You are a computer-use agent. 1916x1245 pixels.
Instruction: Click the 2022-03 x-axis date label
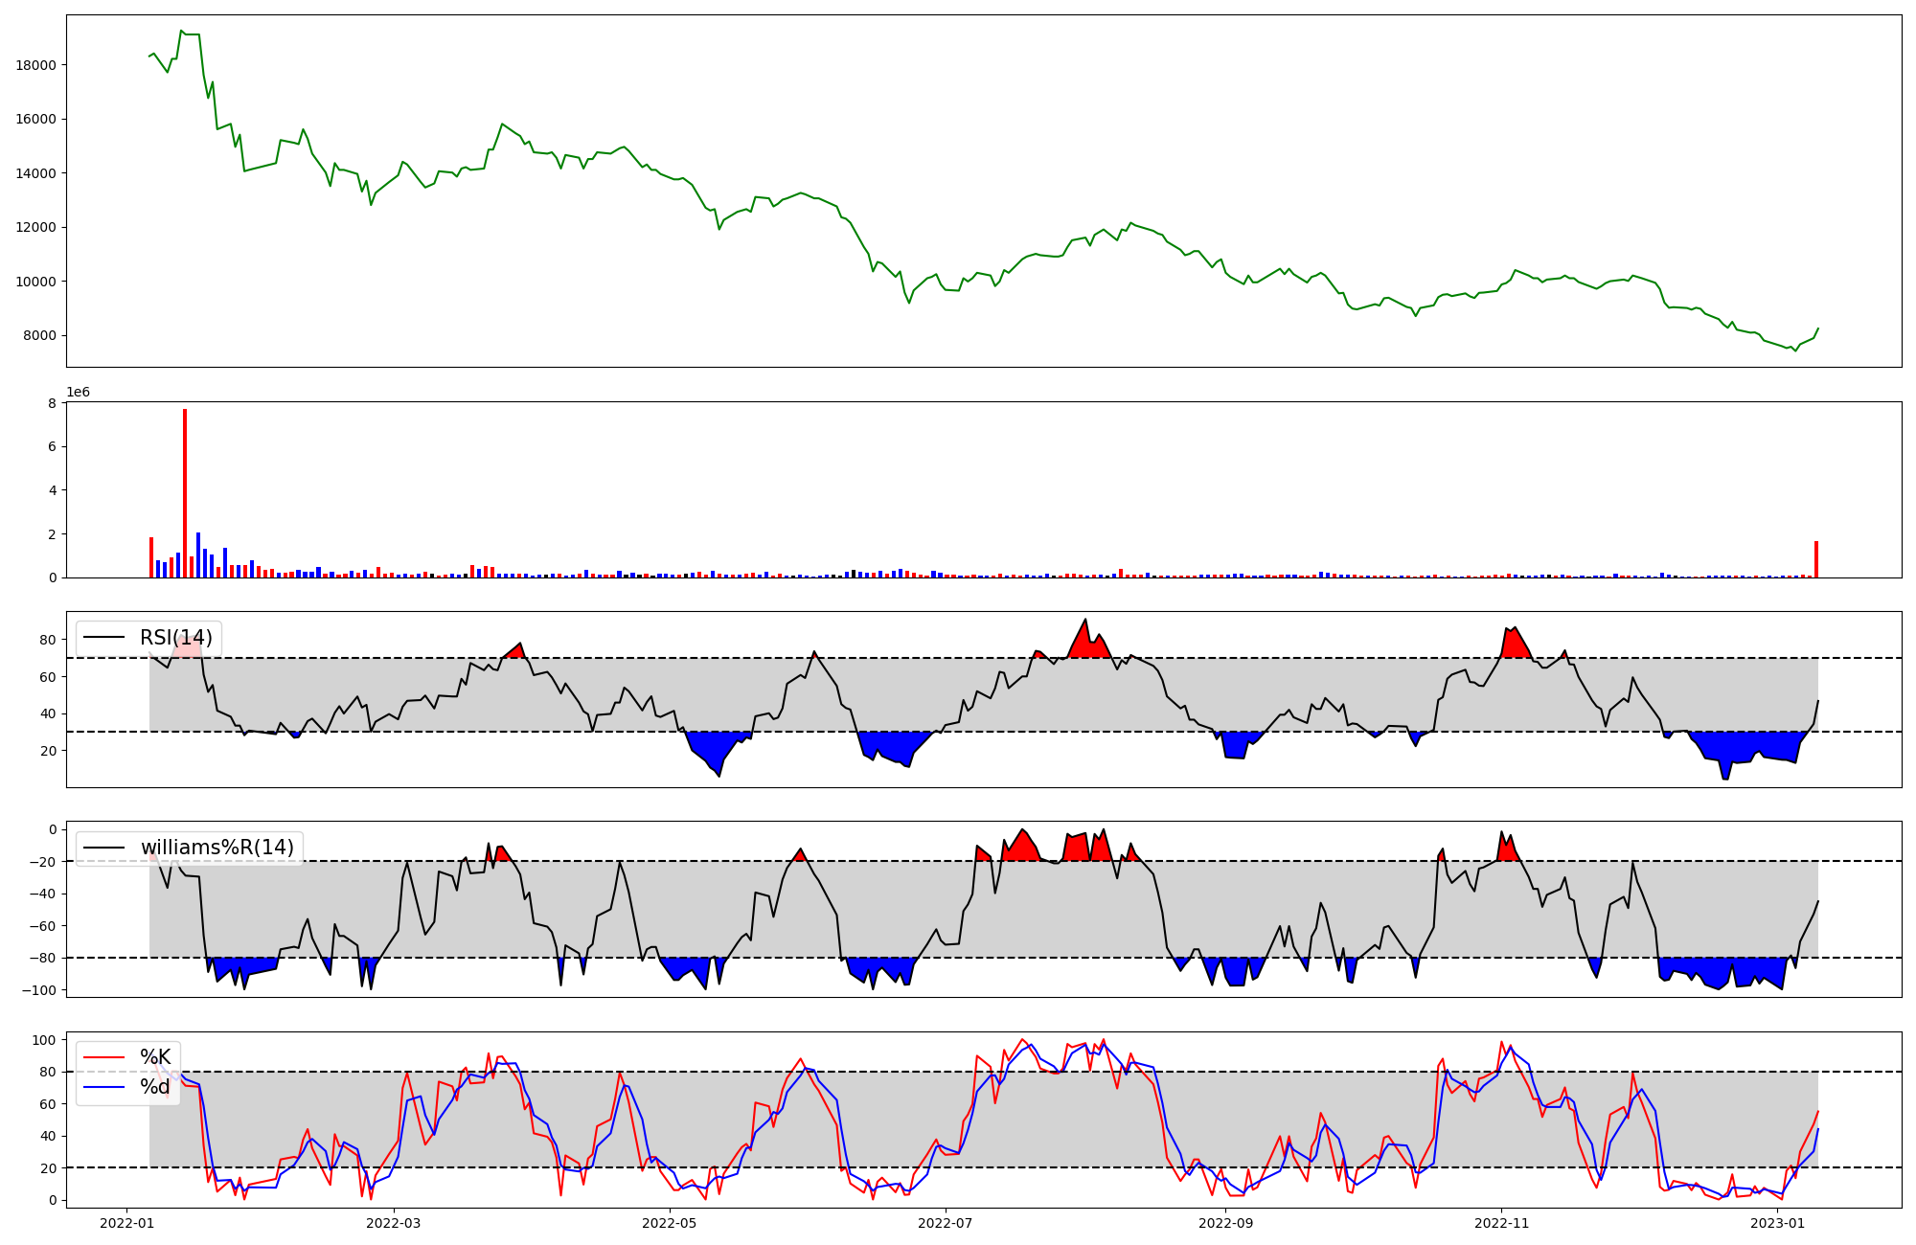point(394,1223)
